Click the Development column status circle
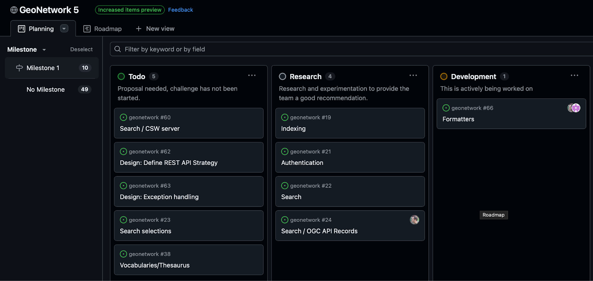Viewport: 593px width, 281px height. click(444, 77)
